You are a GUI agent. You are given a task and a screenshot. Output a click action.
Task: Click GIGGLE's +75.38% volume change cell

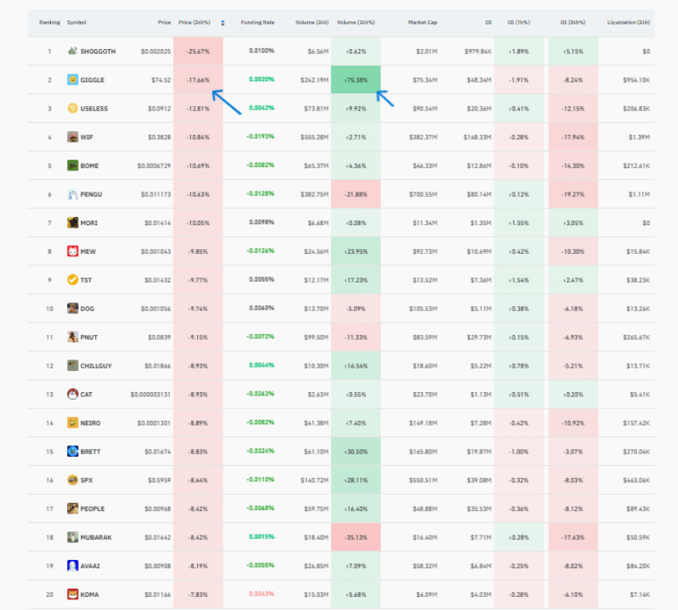tap(355, 80)
